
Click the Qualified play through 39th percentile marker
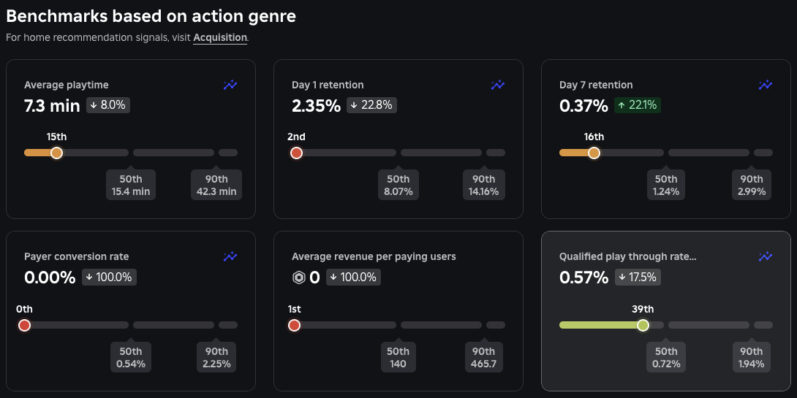coord(643,325)
